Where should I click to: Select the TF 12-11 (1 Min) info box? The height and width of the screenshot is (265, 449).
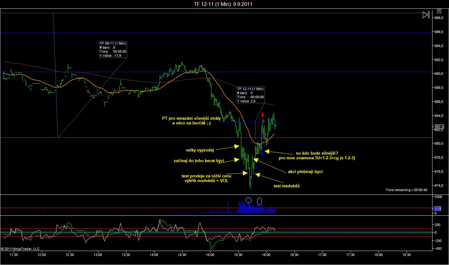pos(250,95)
